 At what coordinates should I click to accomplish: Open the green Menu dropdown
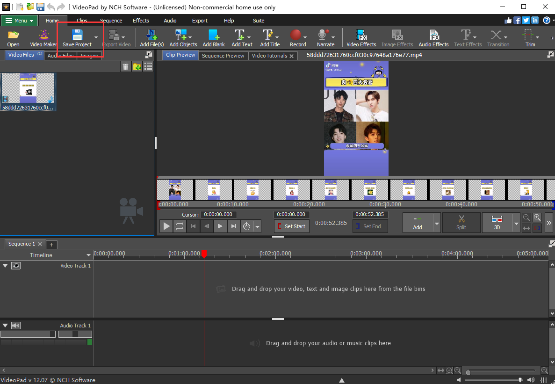tap(19, 21)
